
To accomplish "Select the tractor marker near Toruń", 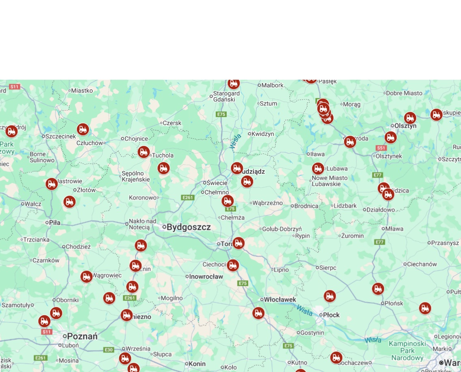I will coord(238,243).
